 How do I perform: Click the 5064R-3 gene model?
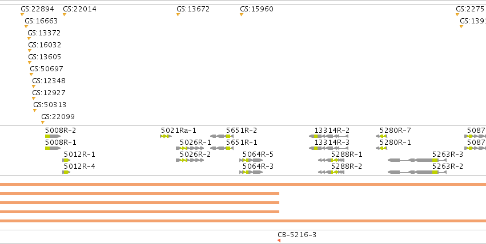click(251, 172)
